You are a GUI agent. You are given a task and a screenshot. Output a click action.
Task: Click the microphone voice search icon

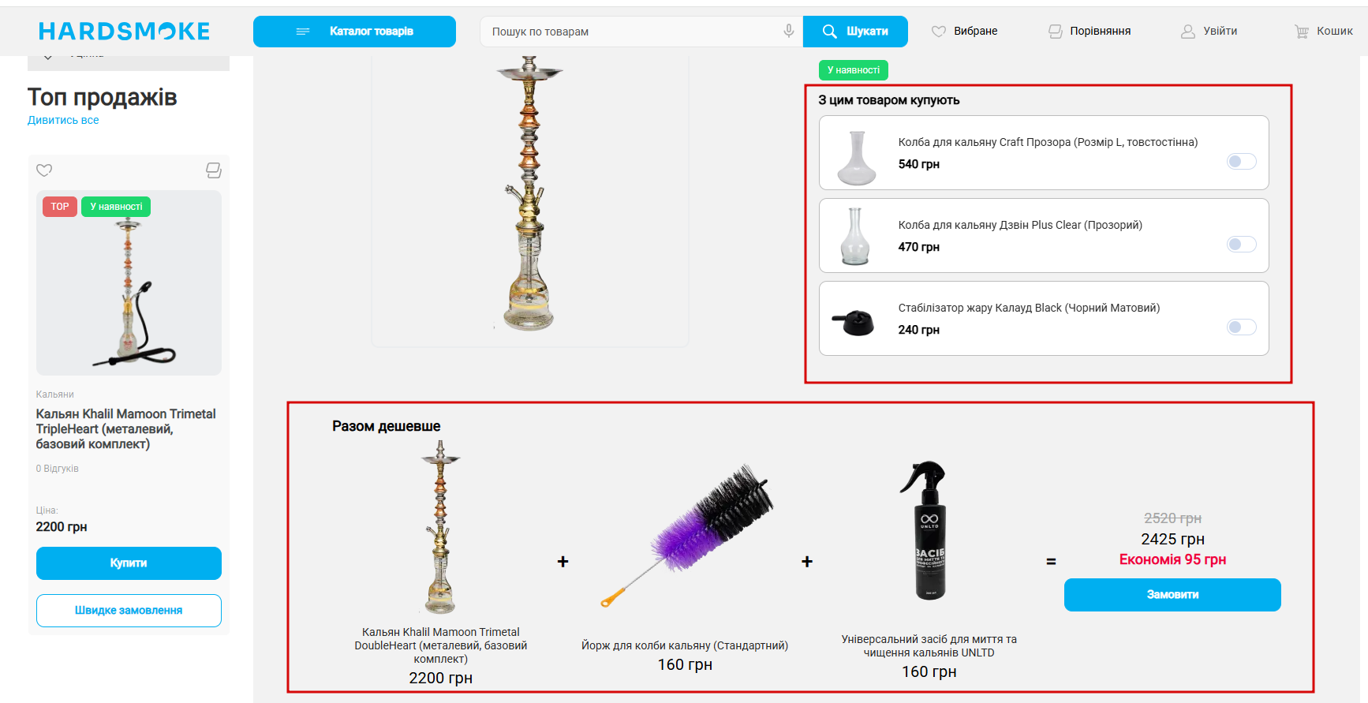tap(788, 31)
